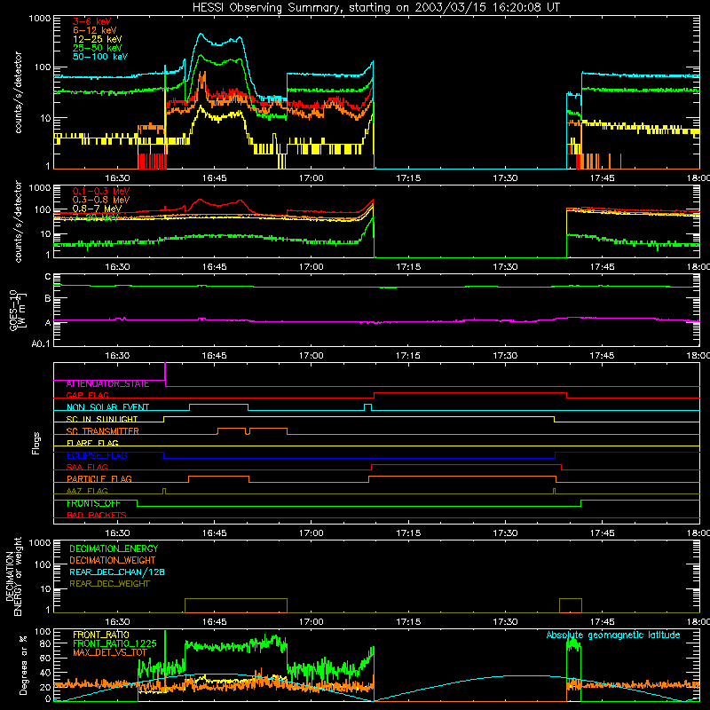Click the GAP_FLAG label
This screenshot has width=710, height=710.
[x=87, y=395]
